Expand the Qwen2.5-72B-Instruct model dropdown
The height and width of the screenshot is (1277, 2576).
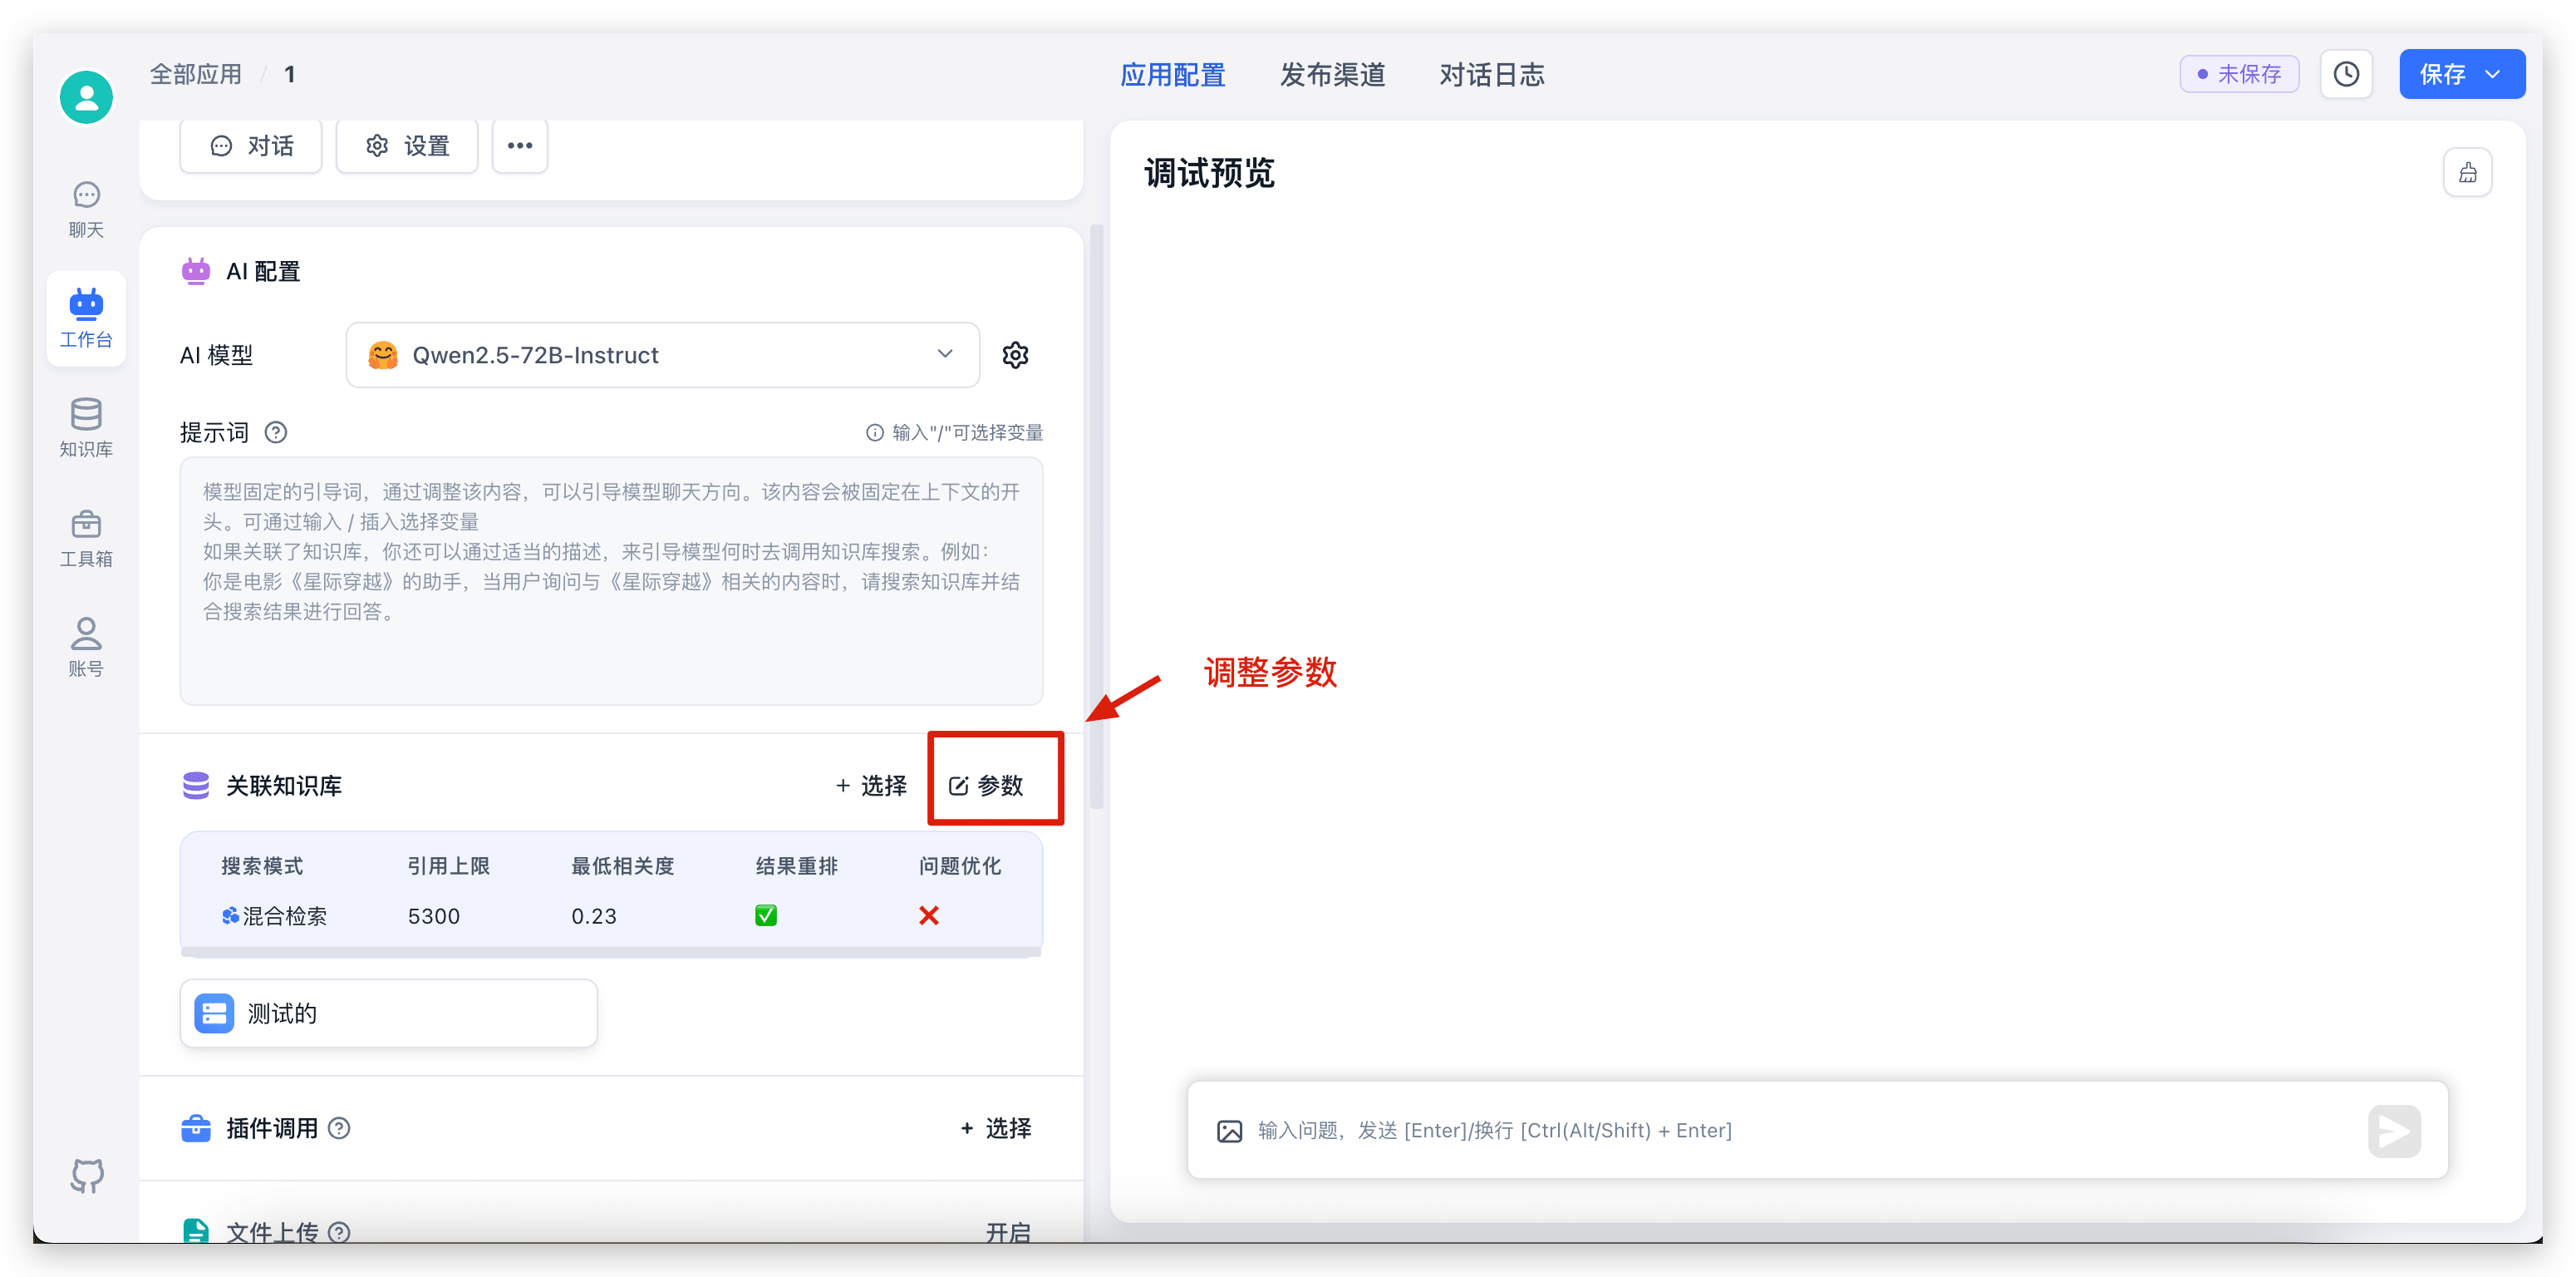click(x=662, y=355)
